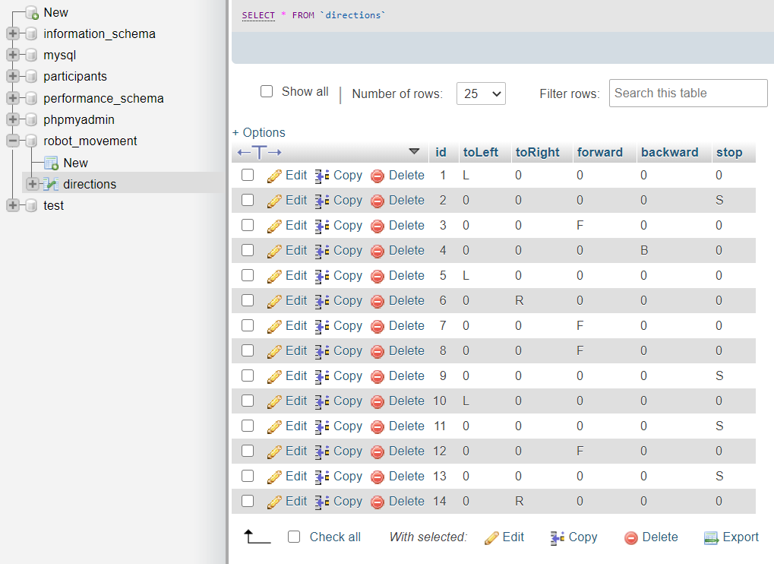Expand the Options section above the table
The width and height of the screenshot is (774, 564).
(x=258, y=132)
